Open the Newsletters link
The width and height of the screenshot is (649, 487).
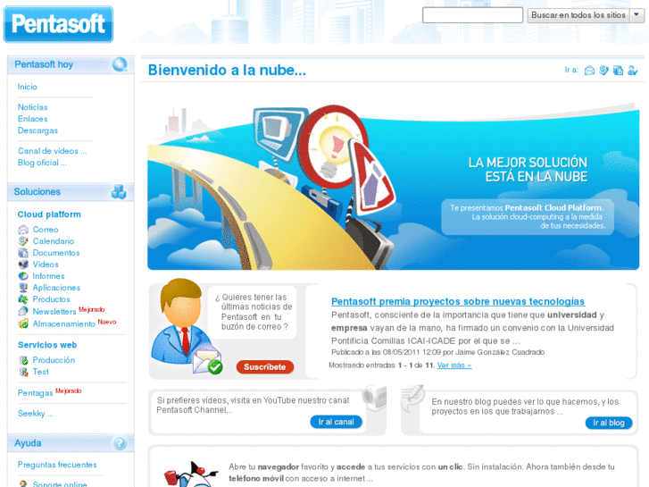tap(54, 311)
